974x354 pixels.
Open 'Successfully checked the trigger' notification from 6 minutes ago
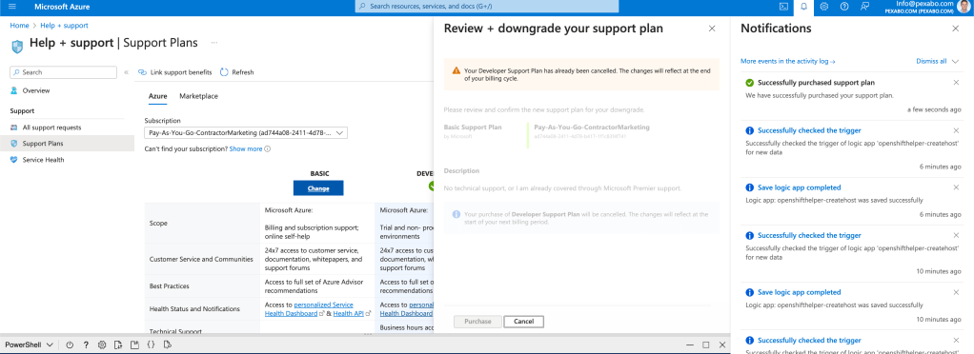coord(808,130)
